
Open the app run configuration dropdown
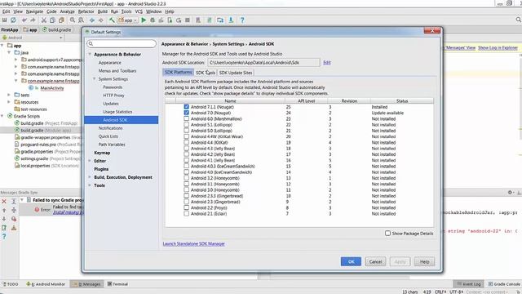(x=127, y=20)
